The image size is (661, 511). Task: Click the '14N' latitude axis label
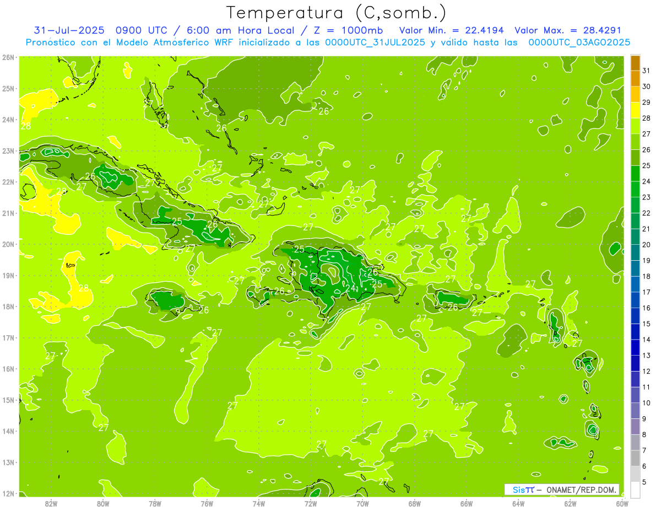8,431
